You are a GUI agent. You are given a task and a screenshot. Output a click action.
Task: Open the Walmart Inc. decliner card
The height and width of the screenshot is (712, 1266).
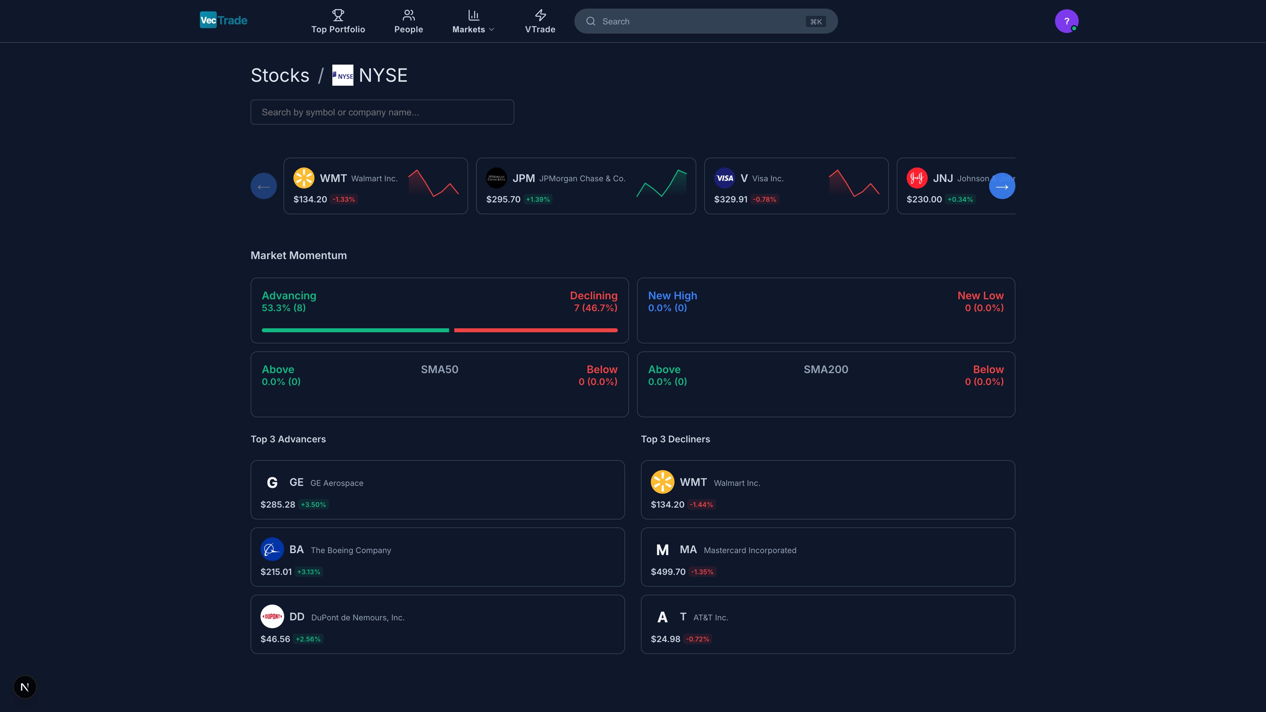(828, 490)
